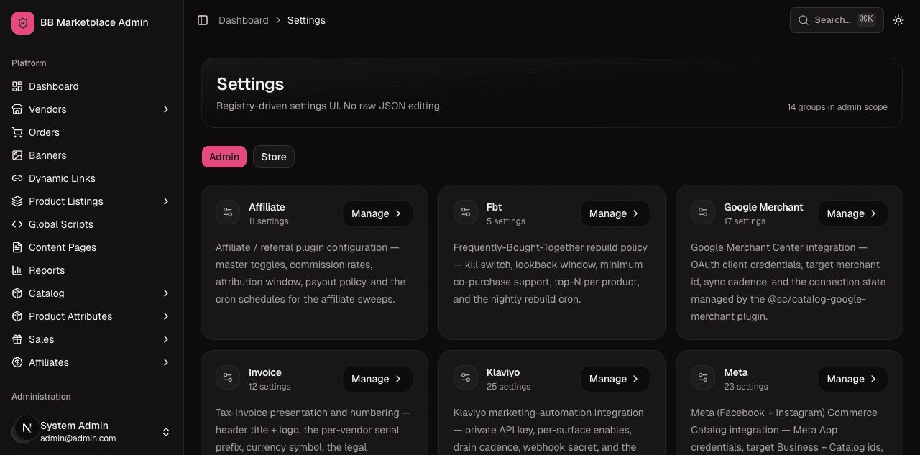Click the Search input box
Image resolution: width=920 pixels, height=455 pixels.
pyautogui.click(x=836, y=20)
